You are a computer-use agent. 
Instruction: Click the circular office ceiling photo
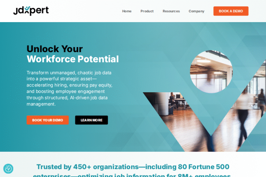point(211,72)
